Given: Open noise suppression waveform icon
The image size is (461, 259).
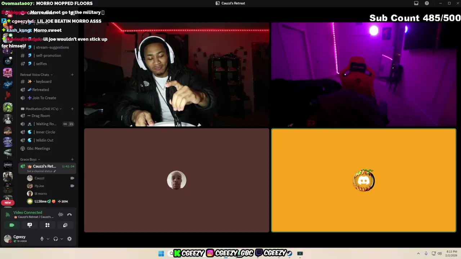Looking at the screenshot, I should tap(61, 215).
